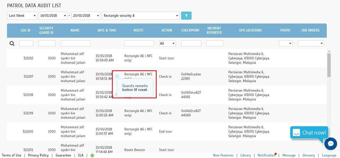This screenshot has height=158, width=340.
Task: Click Check in action in row 321199
Action: coord(165,113)
